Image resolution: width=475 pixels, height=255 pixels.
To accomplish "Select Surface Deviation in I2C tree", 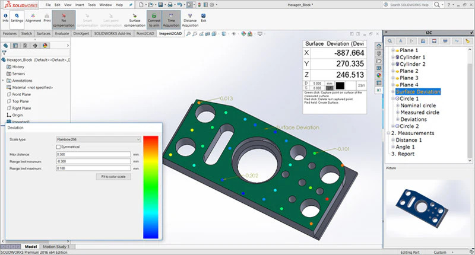I will point(418,92).
